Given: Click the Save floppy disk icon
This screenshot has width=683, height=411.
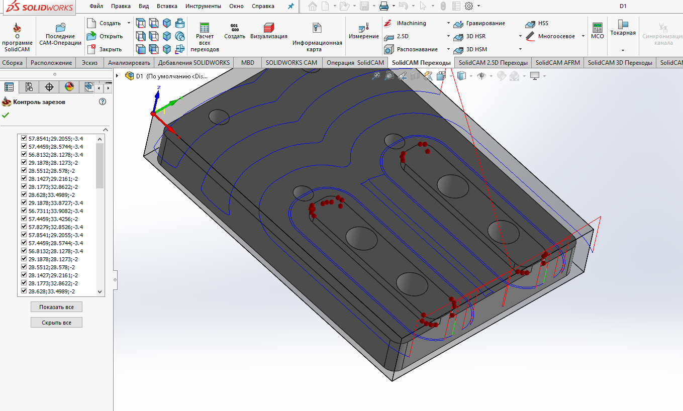Looking at the screenshot, I should pos(364,6).
